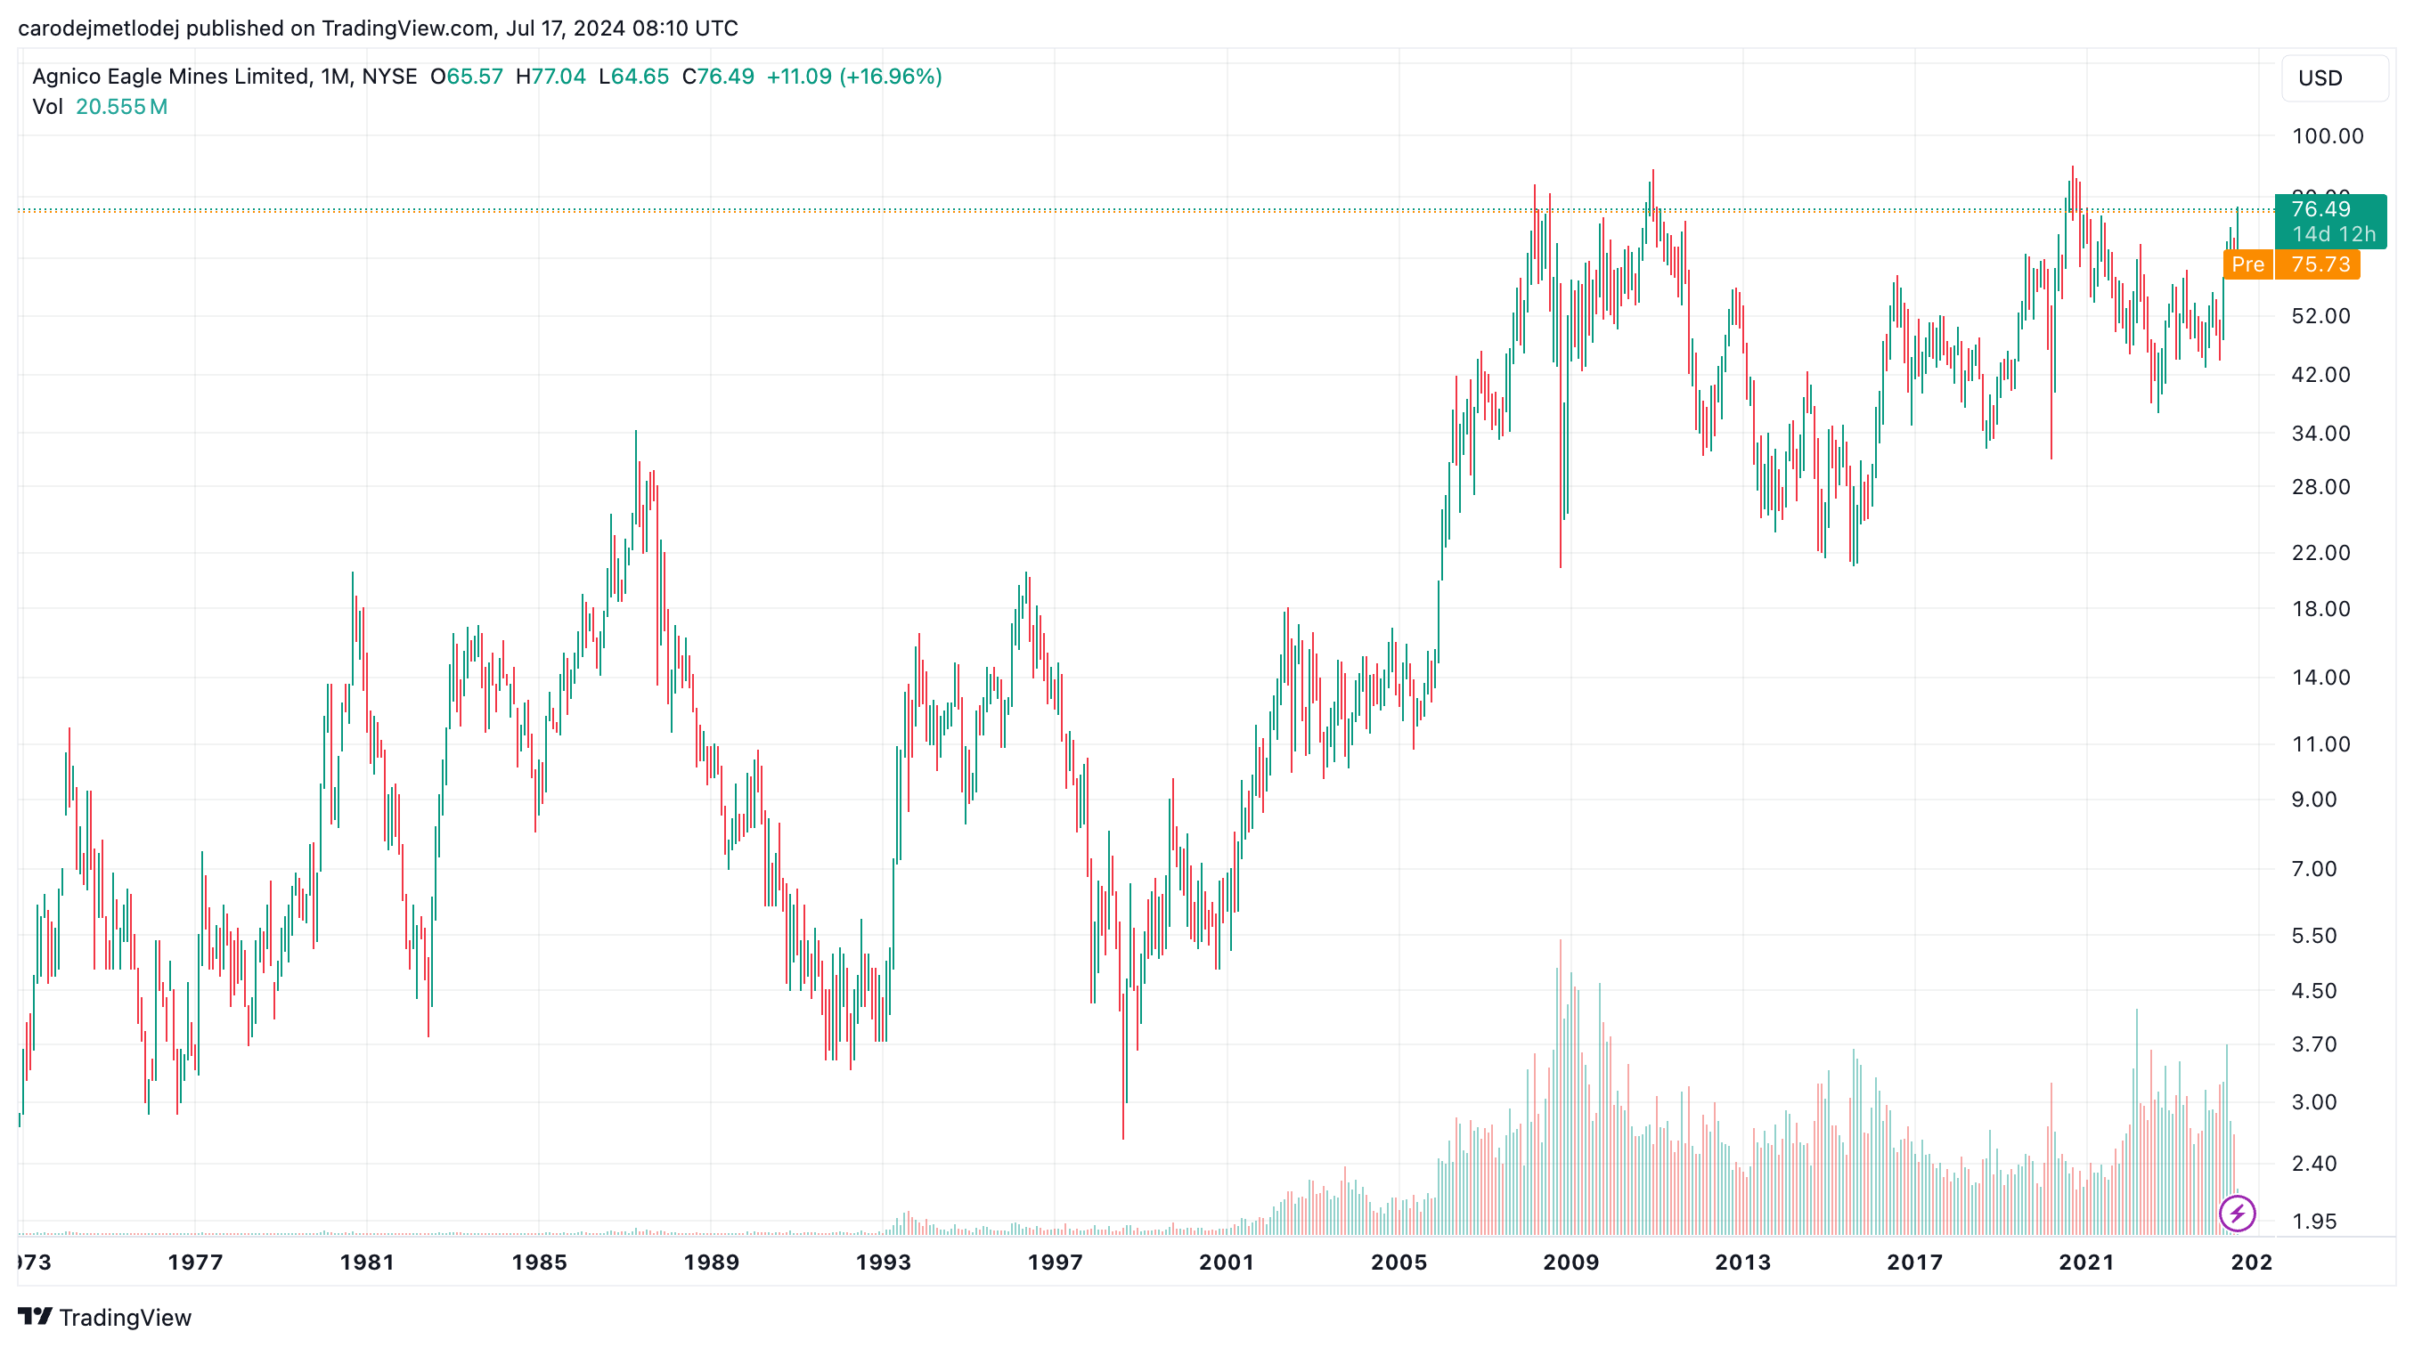Click the 14d 12h countdown label
The image size is (2414, 1348).
(x=2335, y=234)
